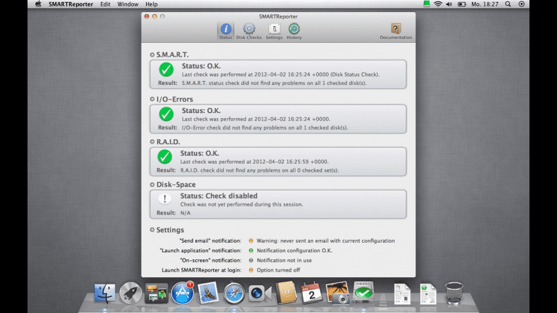Click the S.M.A.R.T. green checkmark status icon
This screenshot has width=557, height=313.
(x=166, y=70)
